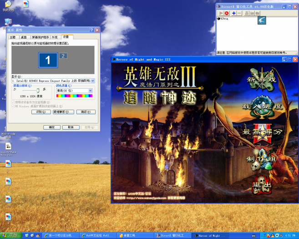The height and width of the screenshot is (239, 299).
Task: Select the 设置 tab
Action: pyautogui.click(x=66, y=37)
